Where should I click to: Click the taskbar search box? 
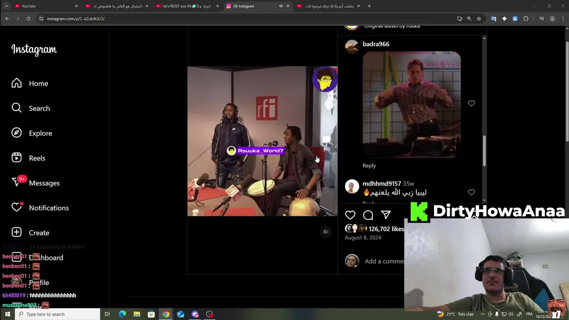pos(57,314)
